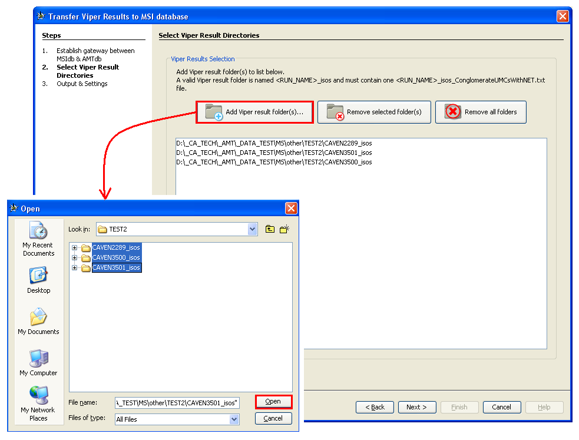579x440 pixels.
Task: Select CAVEN2289_isos path in results list
Action: pos(274,143)
